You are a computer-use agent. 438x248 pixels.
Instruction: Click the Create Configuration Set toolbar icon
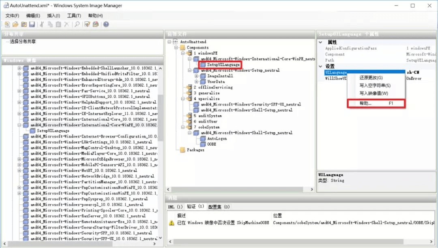96,25
